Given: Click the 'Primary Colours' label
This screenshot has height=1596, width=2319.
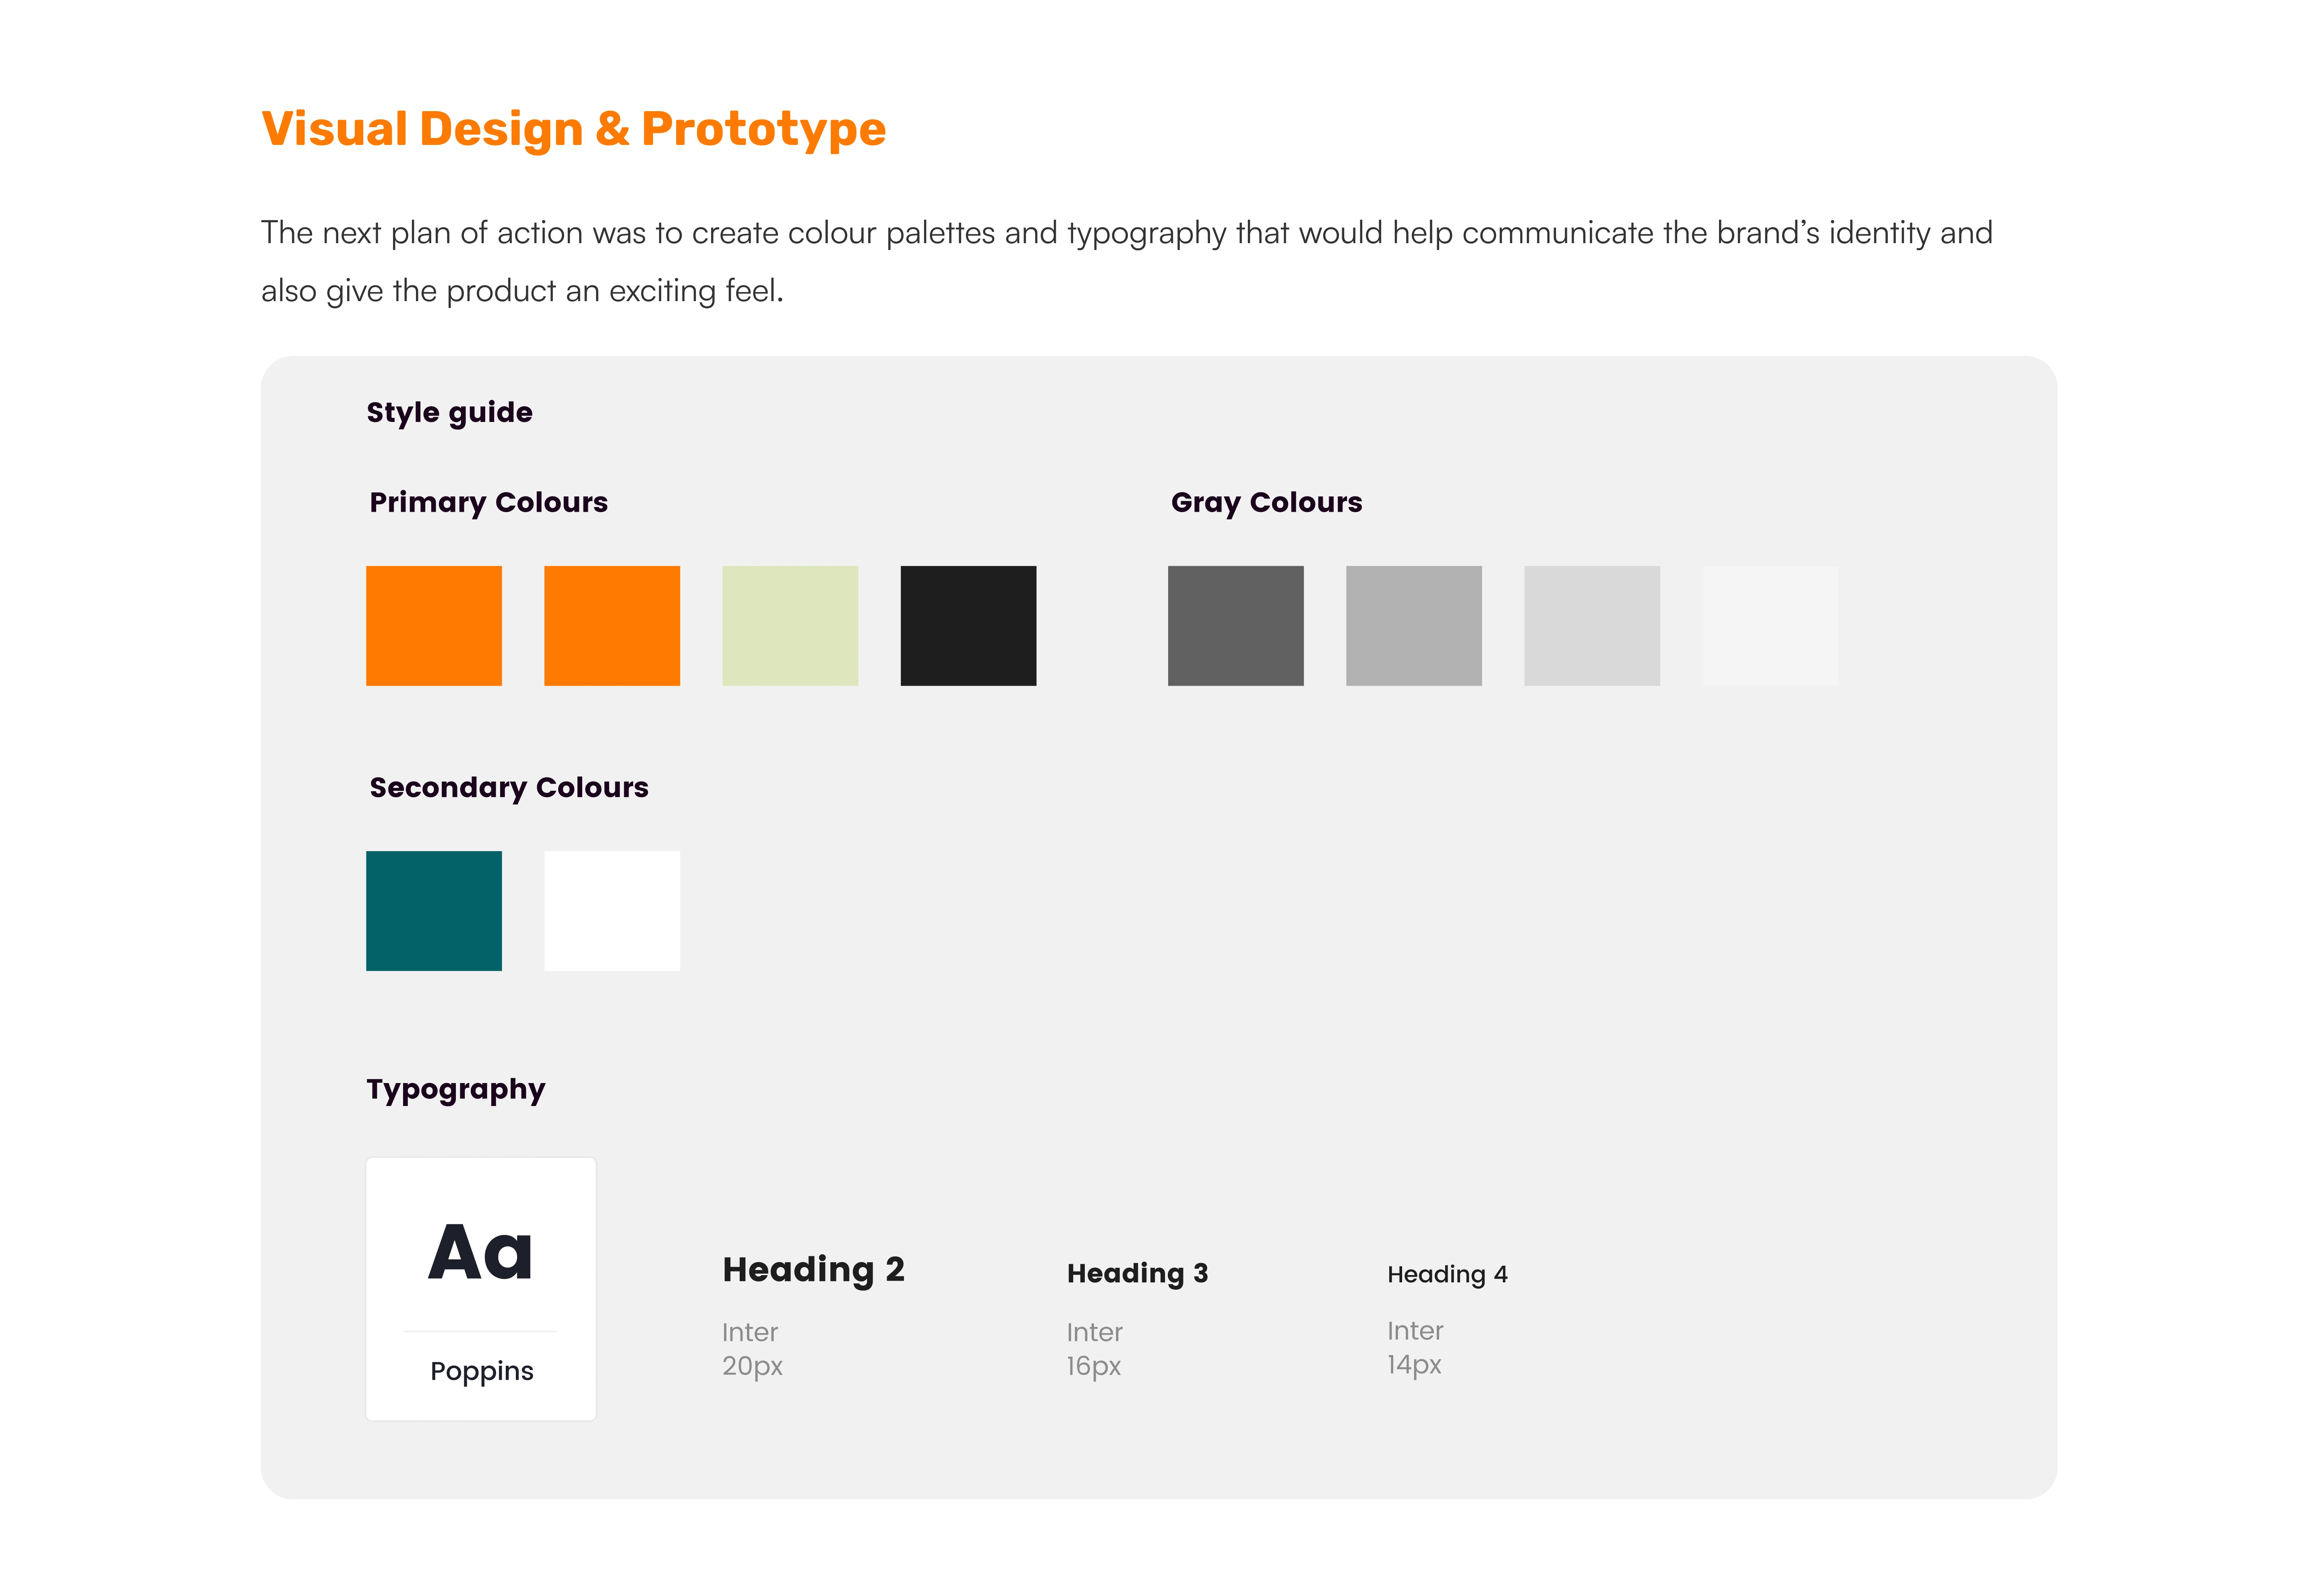Looking at the screenshot, I should (x=488, y=502).
